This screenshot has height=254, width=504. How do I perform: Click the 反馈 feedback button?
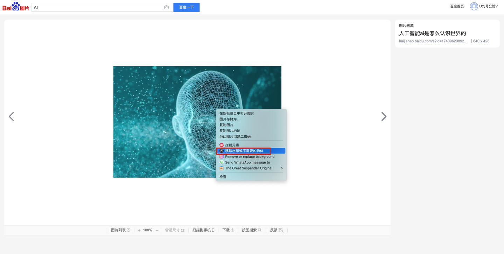click(x=276, y=230)
